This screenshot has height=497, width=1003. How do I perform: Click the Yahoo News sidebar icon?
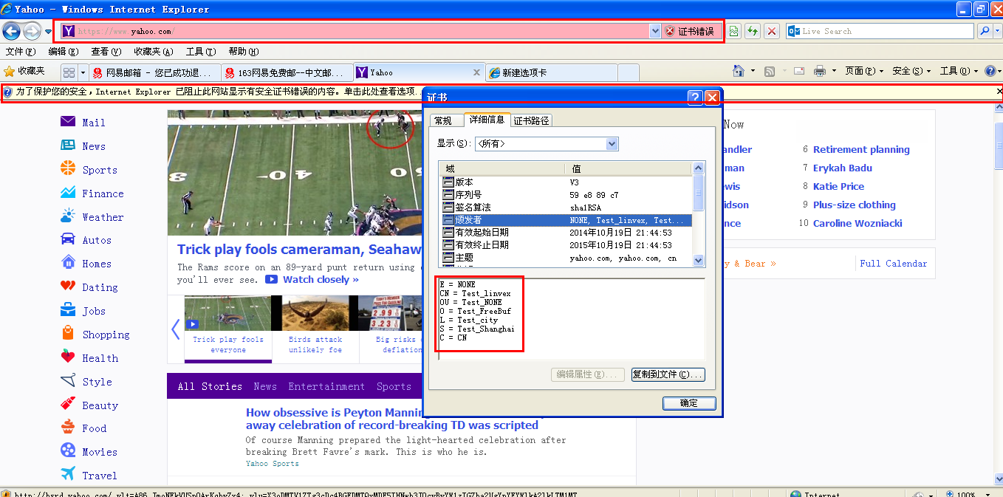(x=68, y=145)
